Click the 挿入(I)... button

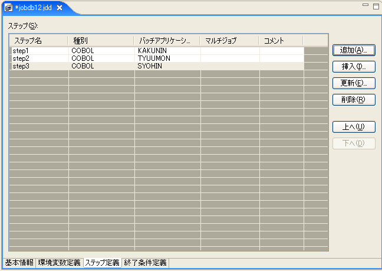point(354,67)
